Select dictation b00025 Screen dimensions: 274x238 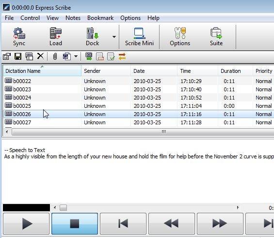(x=138, y=106)
